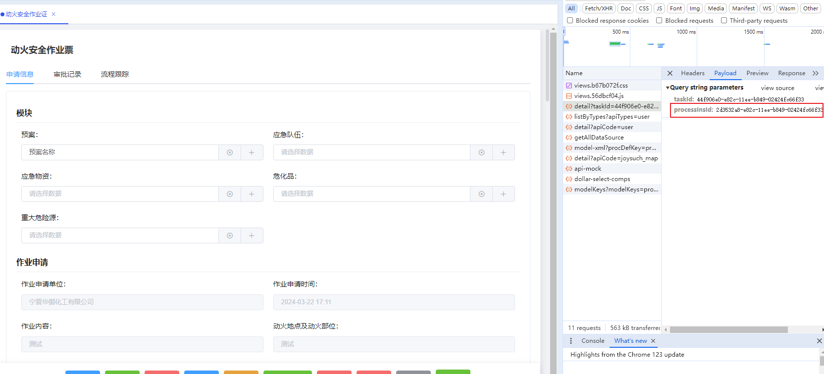
Task: Add an 应急队伍 entry with plus icon
Action: [503, 152]
